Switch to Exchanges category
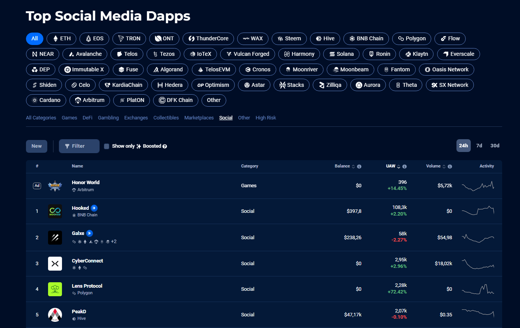The height and width of the screenshot is (328, 520). [136, 118]
